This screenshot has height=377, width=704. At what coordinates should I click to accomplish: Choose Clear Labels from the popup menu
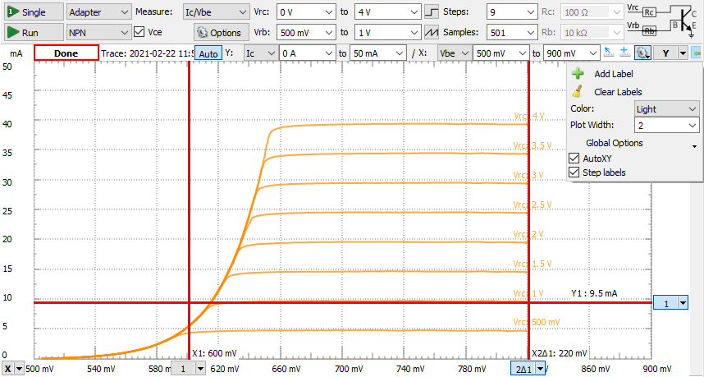point(618,92)
